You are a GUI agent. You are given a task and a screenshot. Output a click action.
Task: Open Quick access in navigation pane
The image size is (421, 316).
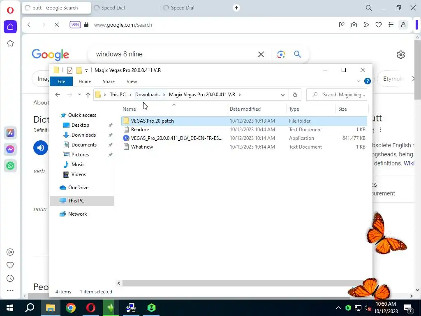pyautogui.click(x=82, y=115)
